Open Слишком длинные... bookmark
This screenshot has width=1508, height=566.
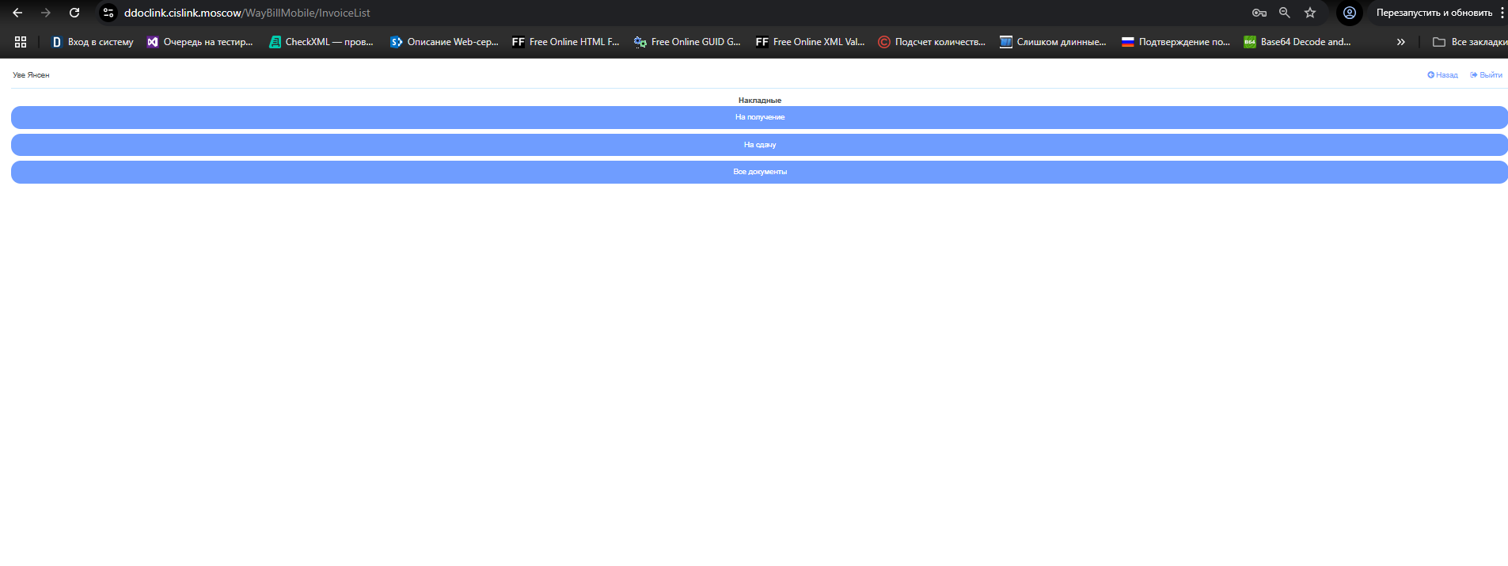tap(1053, 42)
